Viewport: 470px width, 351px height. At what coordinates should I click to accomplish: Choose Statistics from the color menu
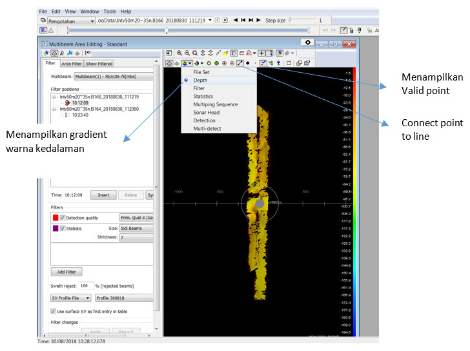pos(203,96)
